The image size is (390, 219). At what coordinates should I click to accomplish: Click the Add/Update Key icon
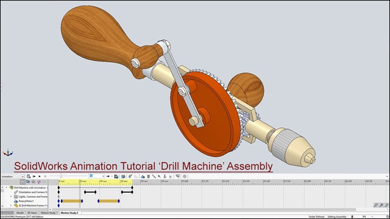pyautogui.click(x=136, y=176)
